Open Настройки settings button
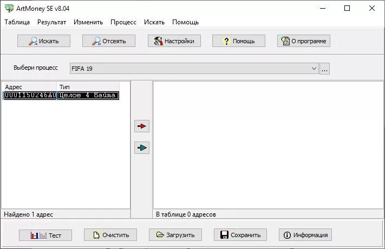 tap(174, 41)
